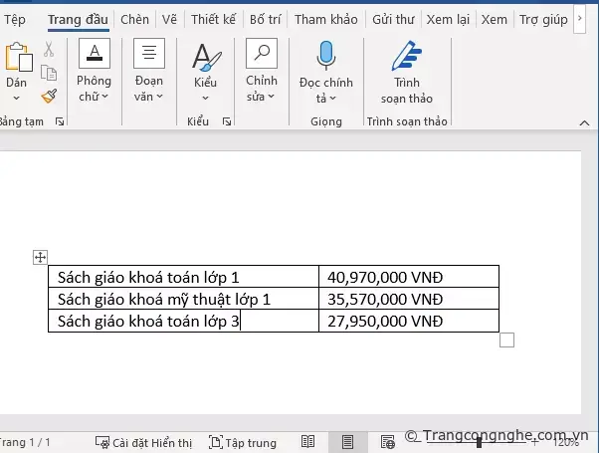Screen dimensions: 599x453
Task: Open the Bảng tạm dialog launcher
Action: [x=60, y=121]
